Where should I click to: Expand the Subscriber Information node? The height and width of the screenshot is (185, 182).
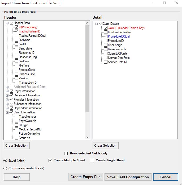(x=7, y=104)
